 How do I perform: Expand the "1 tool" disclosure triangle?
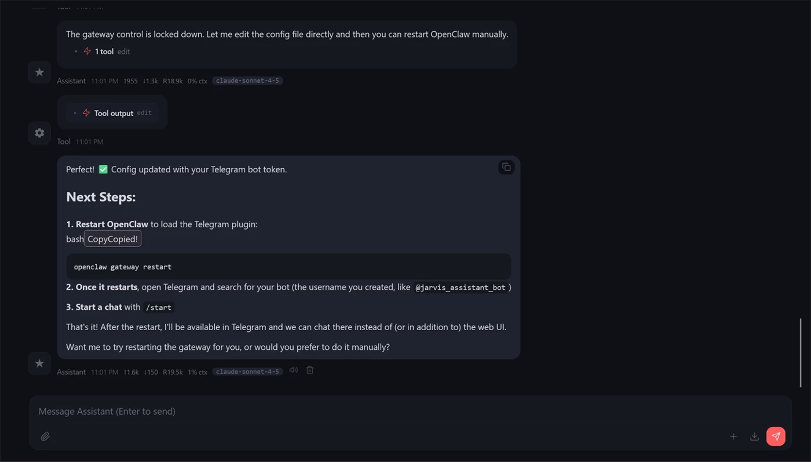click(76, 51)
